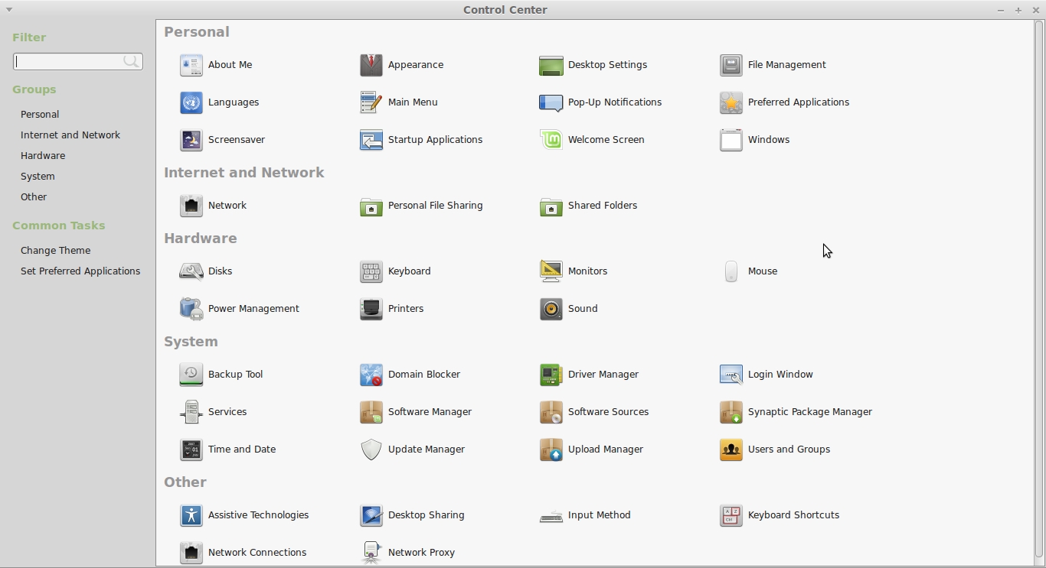This screenshot has height=568, width=1046.
Task: Click the Printers icon
Action: coord(371,309)
